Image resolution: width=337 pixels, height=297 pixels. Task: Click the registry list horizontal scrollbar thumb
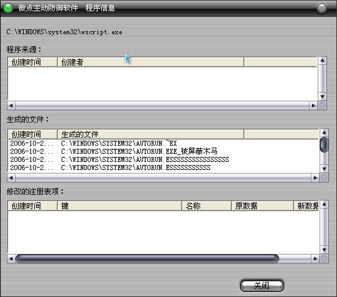tap(147, 258)
